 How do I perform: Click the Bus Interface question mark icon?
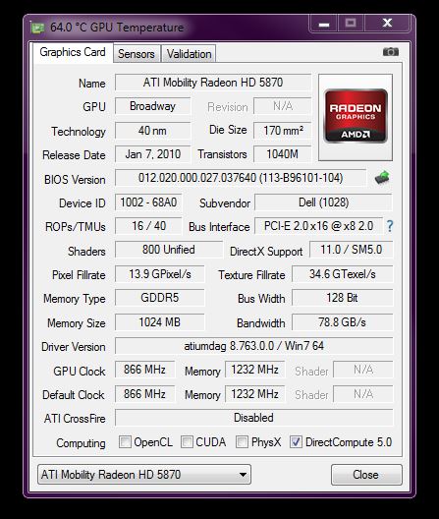[390, 226]
